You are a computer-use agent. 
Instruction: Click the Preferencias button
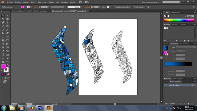point(139,7)
